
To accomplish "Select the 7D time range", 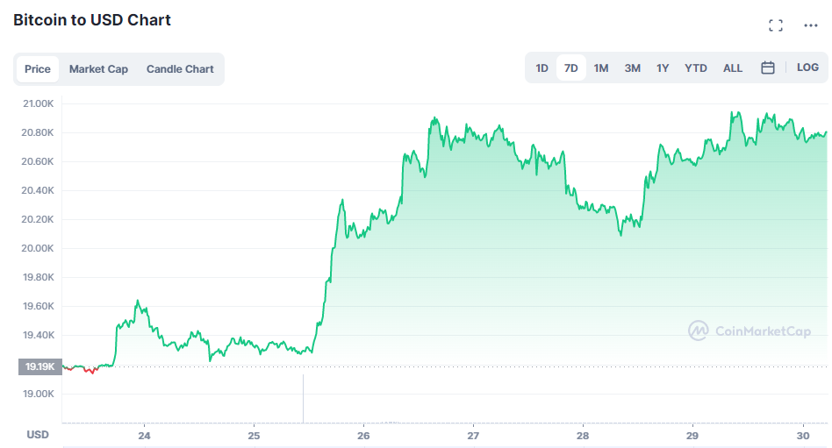I will coord(571,68).
